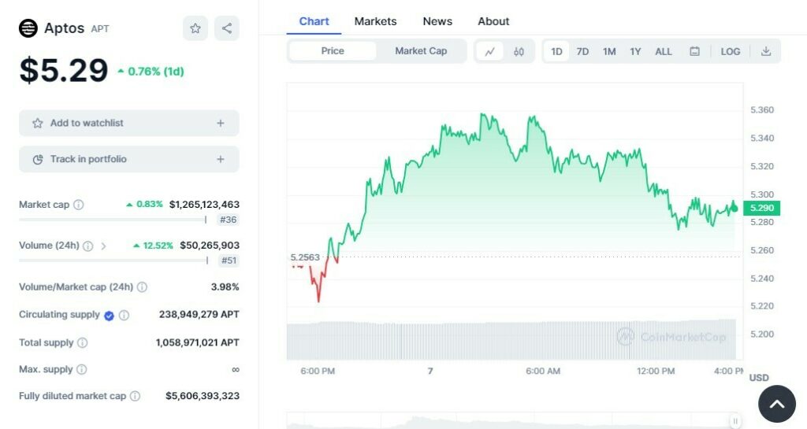The image size is (807, 429).
Task: Switch to candlestick chart icon
Action: pos(519,51)
